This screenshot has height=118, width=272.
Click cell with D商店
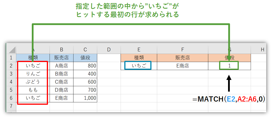[x=61, y=90]
